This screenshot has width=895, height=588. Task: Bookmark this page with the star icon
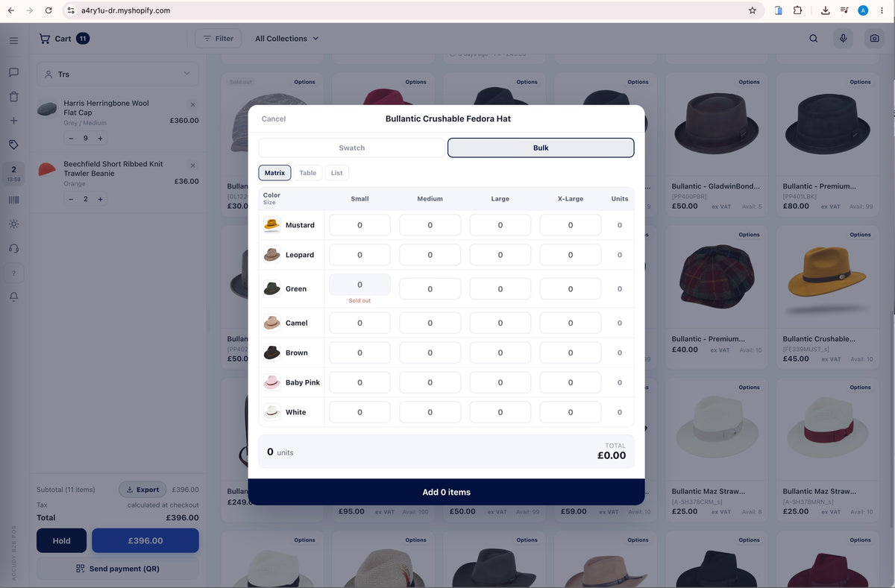752,10
